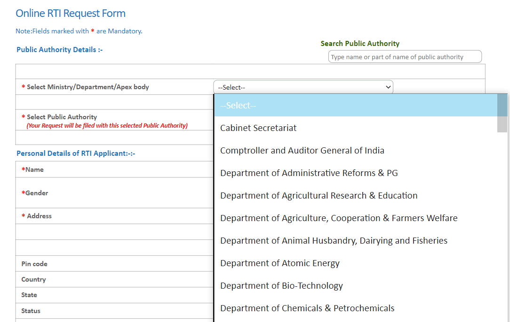Image resolution: width=510 pixels, height=322 pixels.
Task: Select Department of Bio-Technology option
Action: (281, 286)
